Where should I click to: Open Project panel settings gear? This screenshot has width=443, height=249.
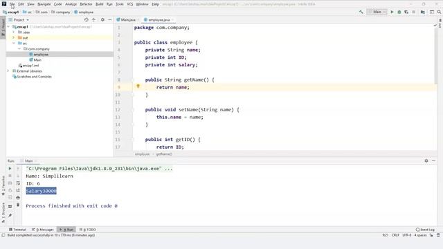tap(102, 20)
